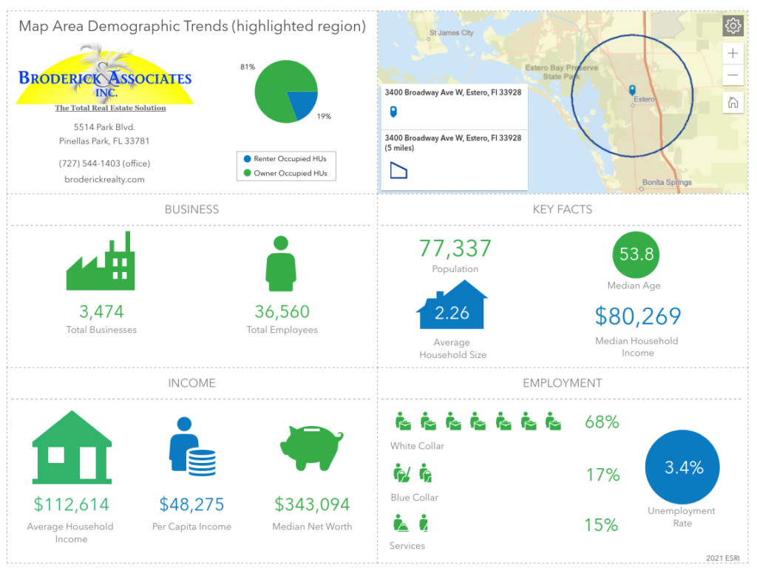Zoom out on the map with minus button
Viewport: 757px width, 568px height.
[733, 75]
